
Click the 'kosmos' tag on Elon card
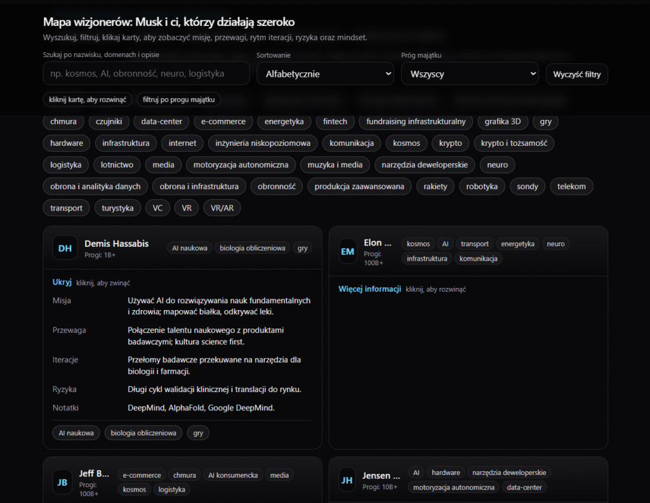pyautogui.click(x=418, y=244)
